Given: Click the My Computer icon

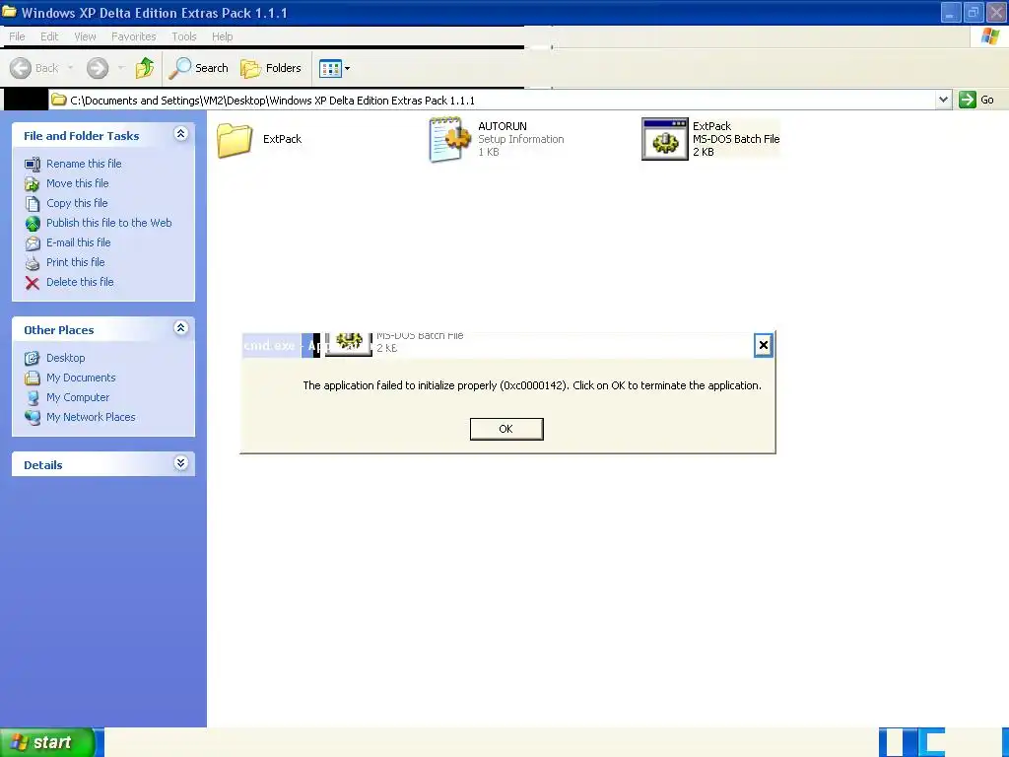Looking at the screenshot, I should (33, 398).
